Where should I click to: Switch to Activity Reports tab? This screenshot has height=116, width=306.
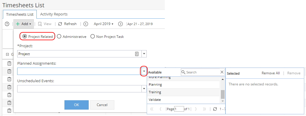click(54, 14)
